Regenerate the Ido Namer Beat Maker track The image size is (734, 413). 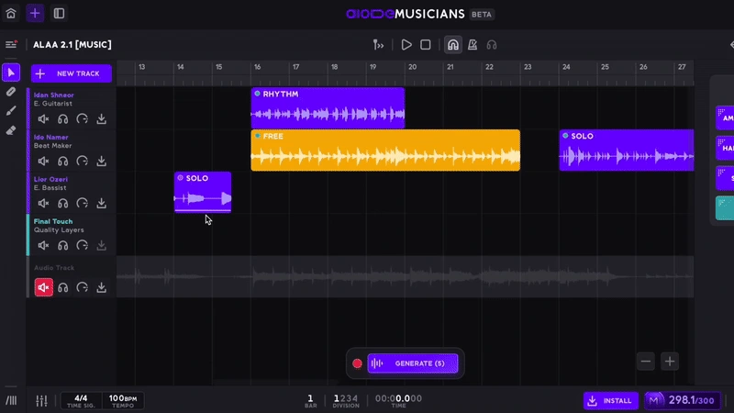[x=83, y=161]
